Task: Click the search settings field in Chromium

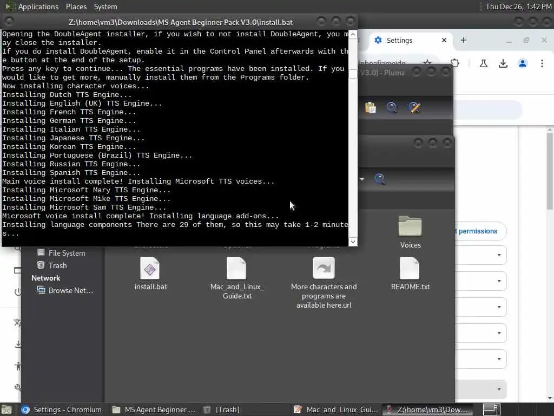Action: (x=487, y=109)
